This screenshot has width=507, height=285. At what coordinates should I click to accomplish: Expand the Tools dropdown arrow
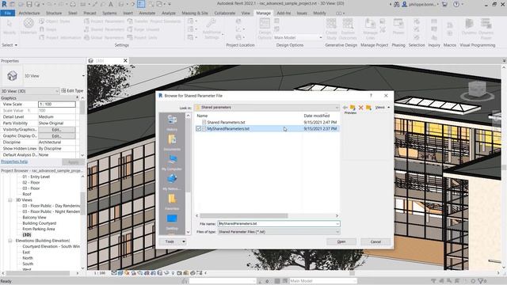183,241
